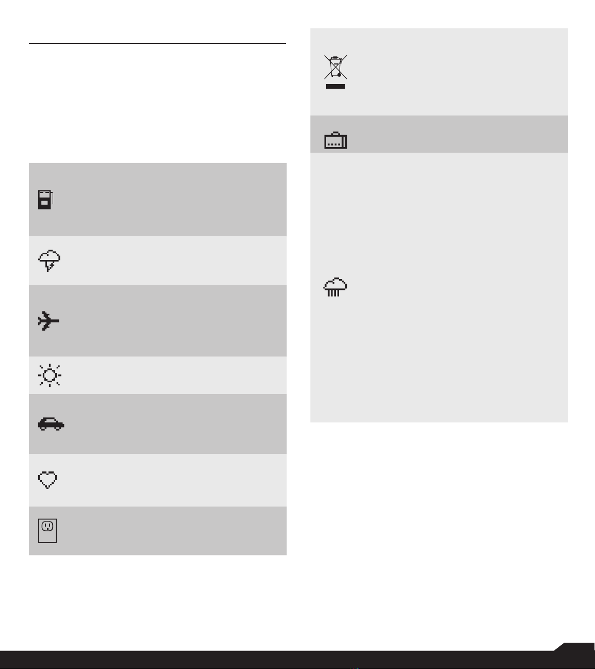Click the fuel pump icon

point(45,200)
